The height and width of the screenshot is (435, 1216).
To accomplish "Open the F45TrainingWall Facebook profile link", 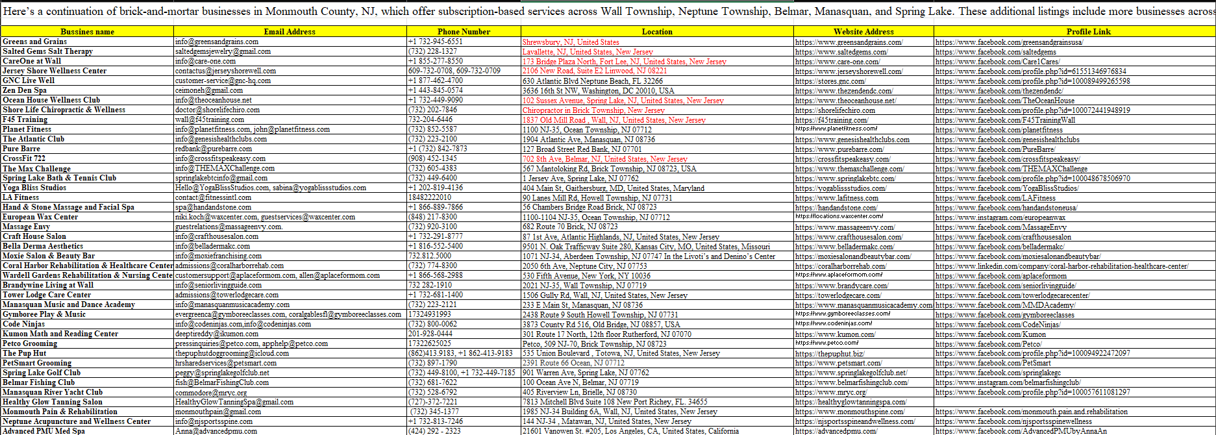I will (1006, 120).
